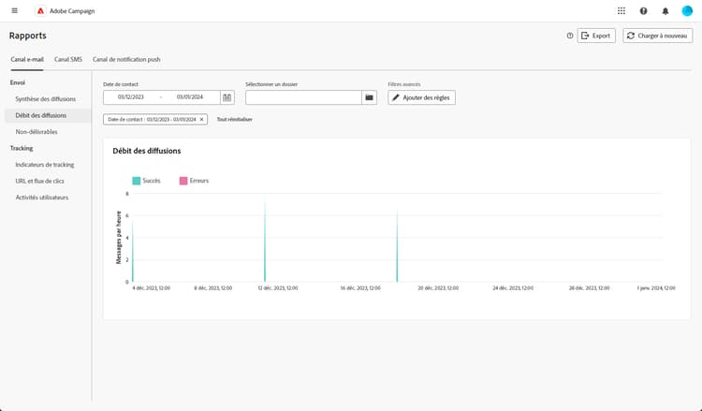Click the Envoi section label
Screen dimensions: 702x411
pos(18,82)
